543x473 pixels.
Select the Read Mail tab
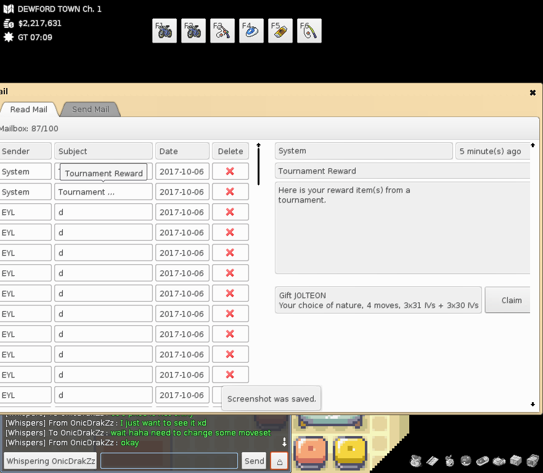pos(29,110)
